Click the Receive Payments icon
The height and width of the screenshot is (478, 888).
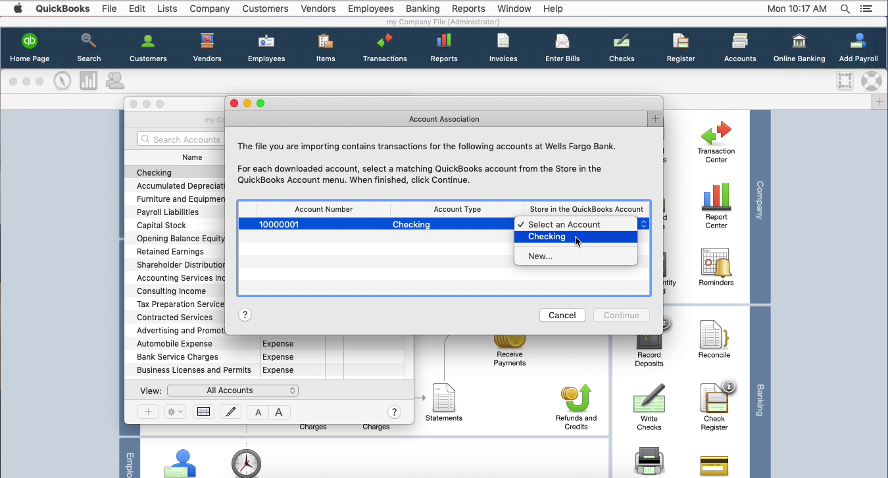click(x=510, y=350)
